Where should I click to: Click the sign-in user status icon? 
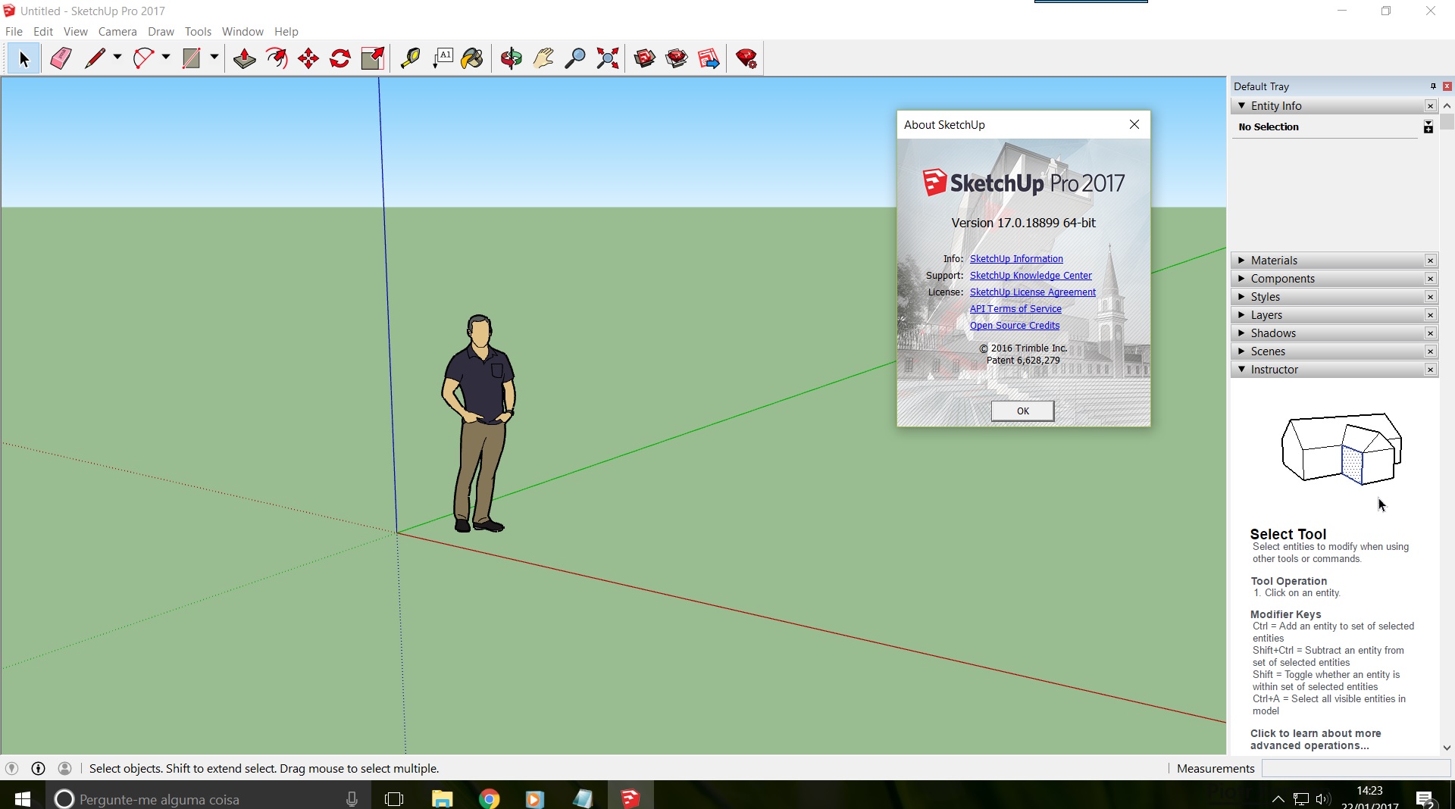[x=65, y=768]
